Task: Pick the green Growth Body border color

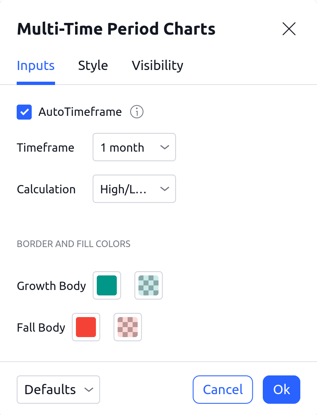Action: pyautogui.click(x=107, y=285)
